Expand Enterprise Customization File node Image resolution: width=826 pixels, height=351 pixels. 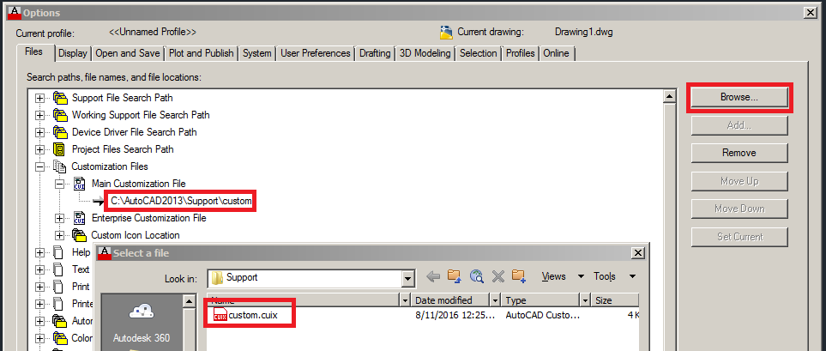(59, 218)
